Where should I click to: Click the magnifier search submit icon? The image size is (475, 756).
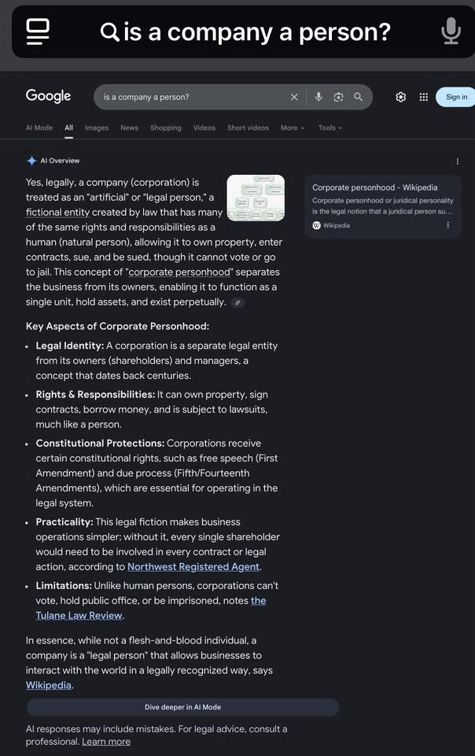pos(359,97)
